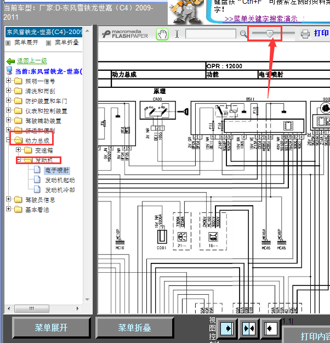This screenshot has width=330, height=343.
Task: Open the 电子喷射 document
Action: (x=57, y=170)
